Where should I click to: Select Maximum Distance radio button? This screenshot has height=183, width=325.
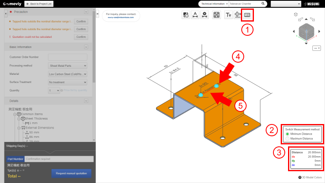click(287, 139)
